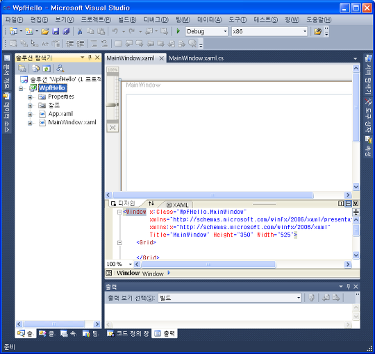Start debugging with the green play icon
Screen dimensions: 375x354
click(x=178, y=31)
